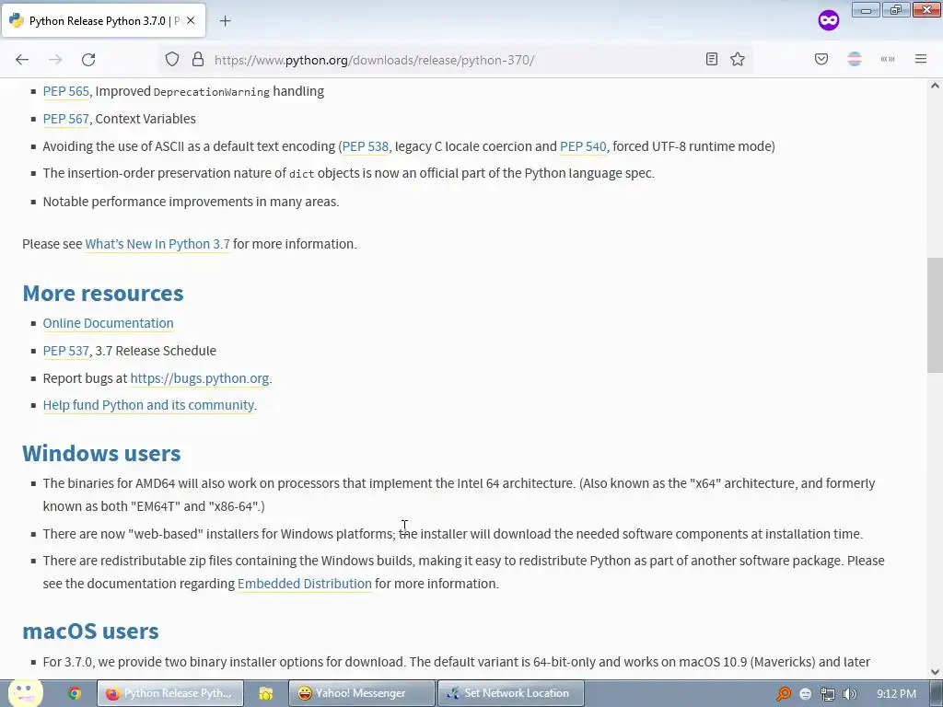Open the Start menu smiley orb
This screenshot has height=707, width=943.
[25, 693]
